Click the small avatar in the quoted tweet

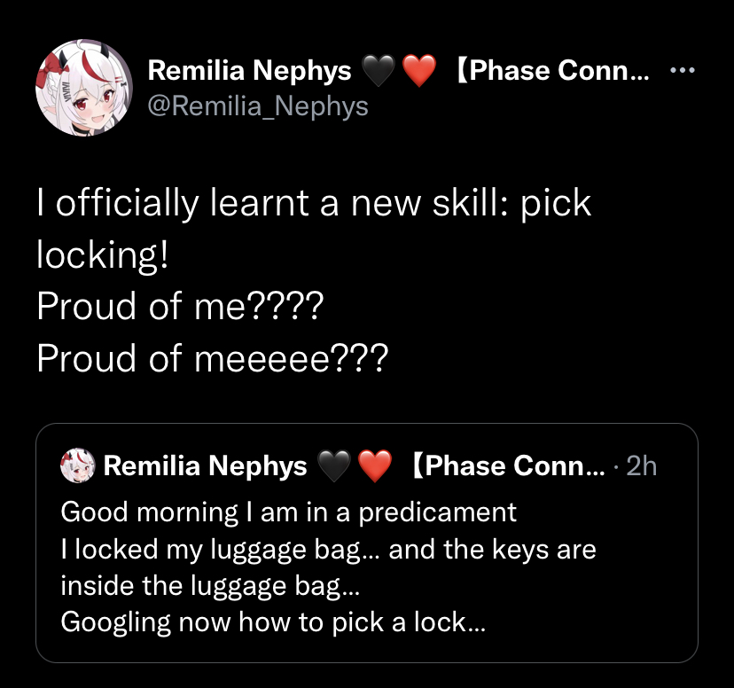[78, 465]
